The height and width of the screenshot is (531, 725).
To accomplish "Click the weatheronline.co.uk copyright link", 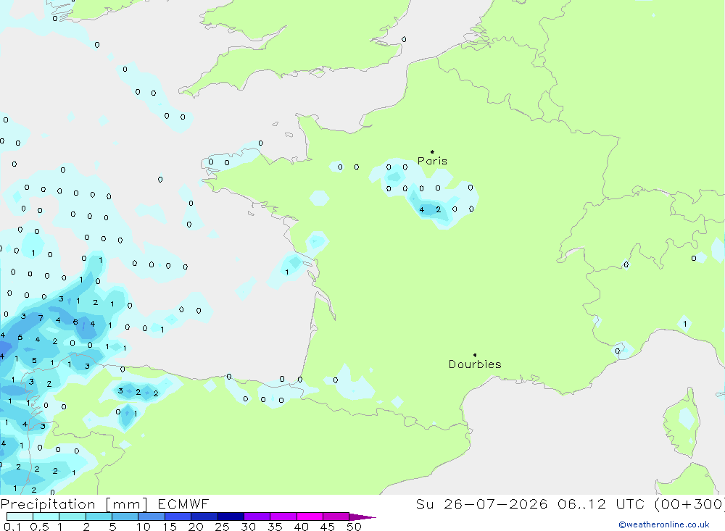I will coord(663,524).
